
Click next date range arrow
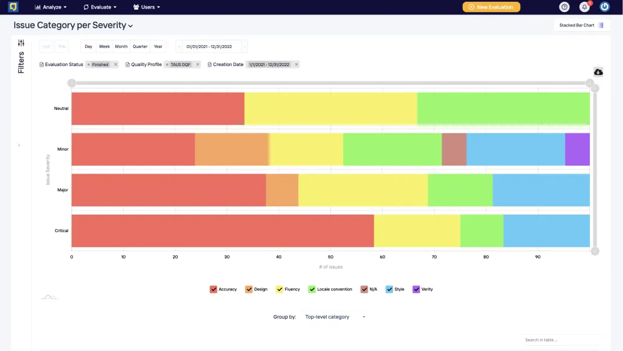pos(245,46)
